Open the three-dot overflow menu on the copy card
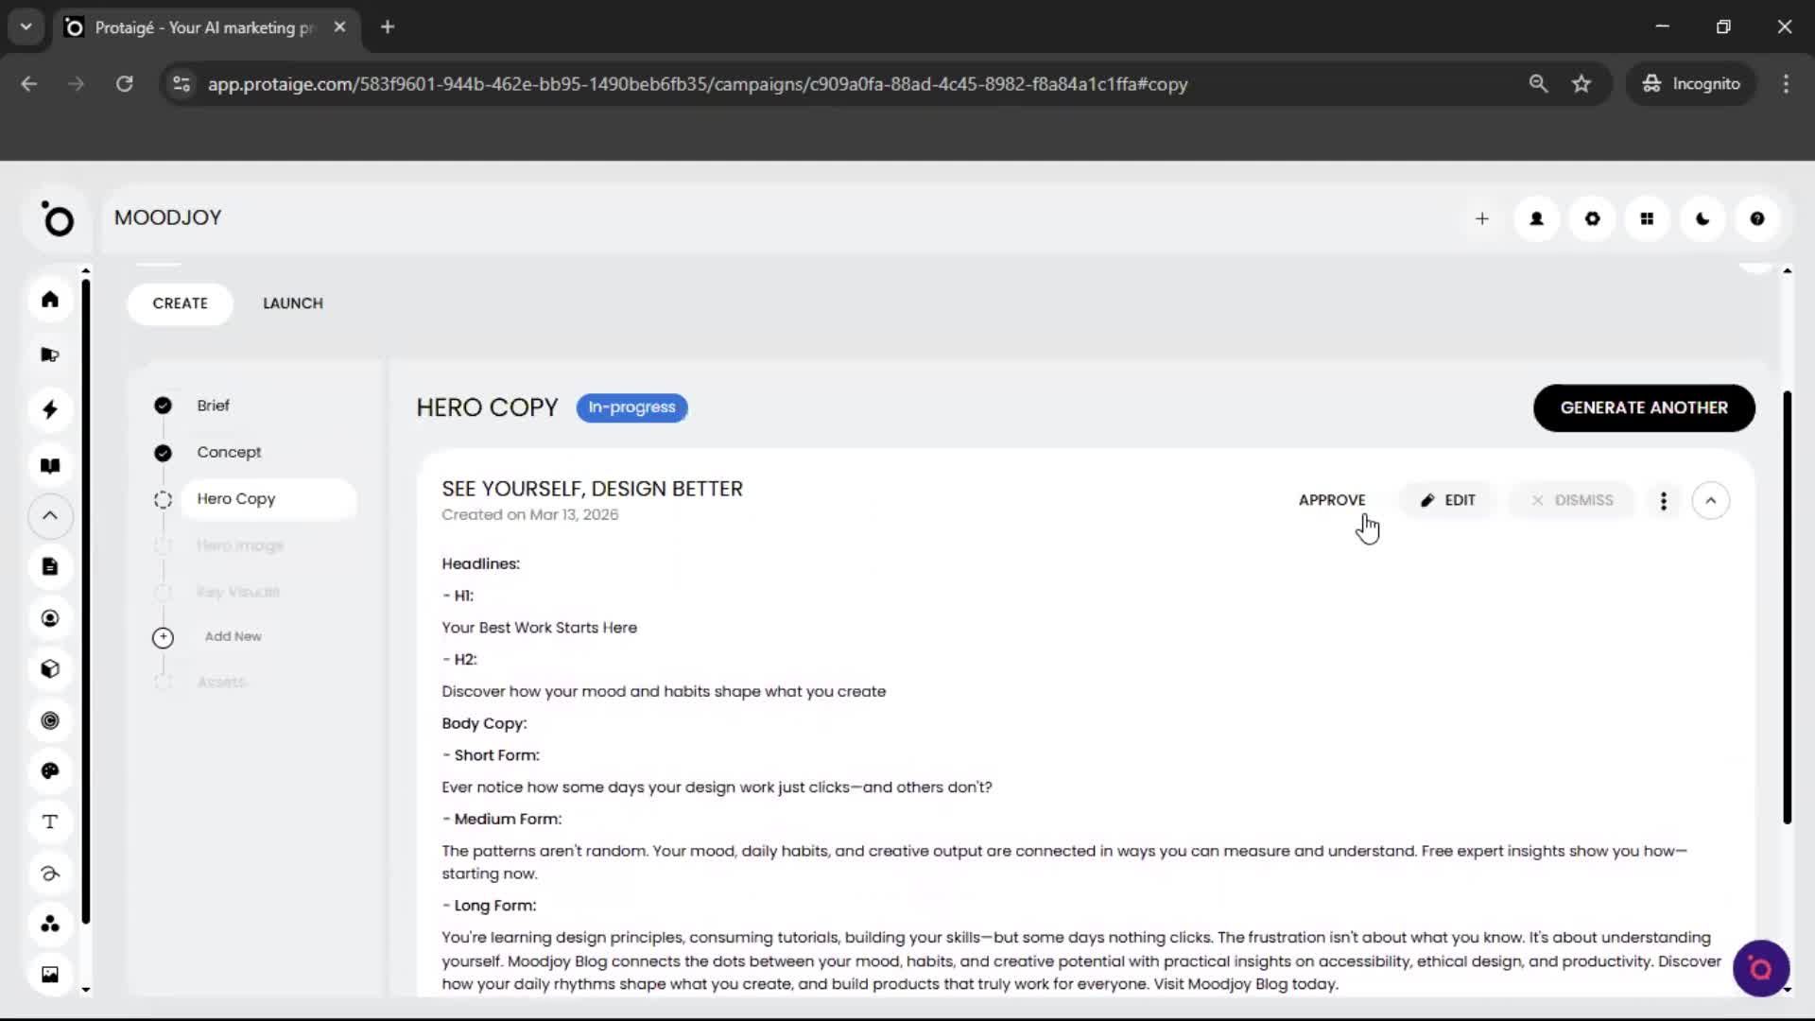 [1664, 500]
